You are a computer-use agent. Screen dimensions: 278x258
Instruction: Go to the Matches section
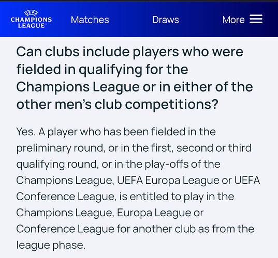tap(90, 20)
